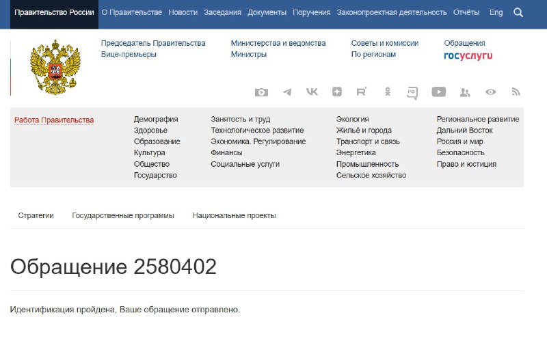This screenshot has height=339, width=547.
Task: Select Дальний Восток topic
Action: pos(464,131)
